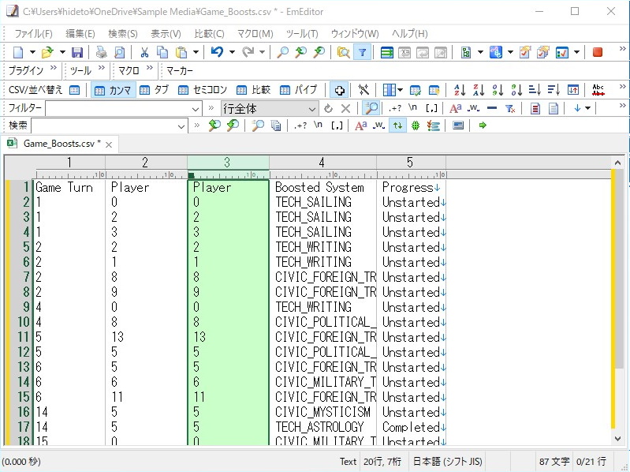Click Find in Files icon
The image size is (630, 472).
coord(343,52)
